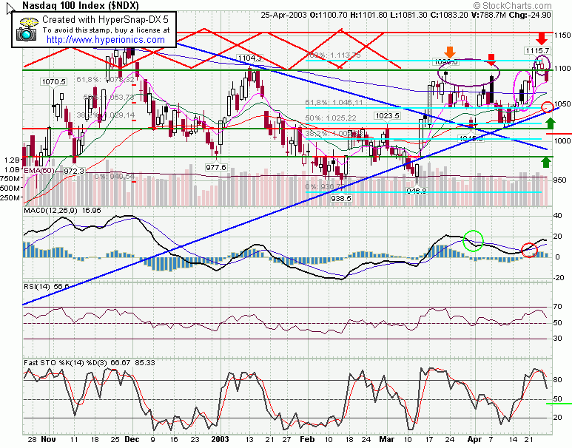Viewport: 572px width, 448px height.
Task: Click the 'EMA(60)' volume overlay label
Action: click(x=39, y=171)
